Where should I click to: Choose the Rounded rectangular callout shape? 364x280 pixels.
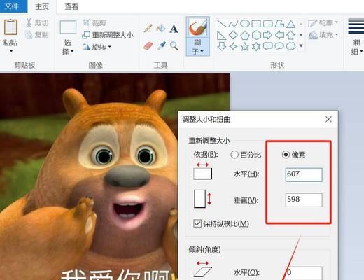[x=268, y=46]
